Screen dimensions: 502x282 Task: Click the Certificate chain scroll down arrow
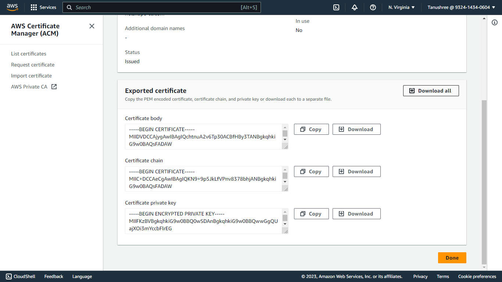(x=285, y=182)
